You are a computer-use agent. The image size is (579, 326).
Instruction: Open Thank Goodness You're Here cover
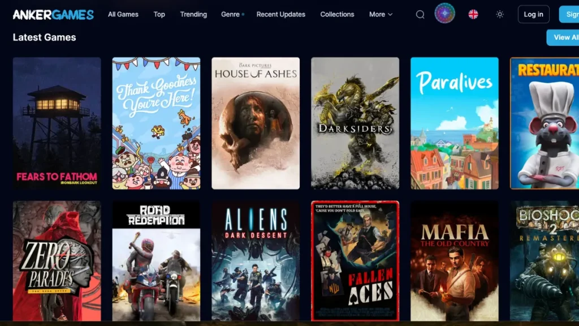(156, 123)
